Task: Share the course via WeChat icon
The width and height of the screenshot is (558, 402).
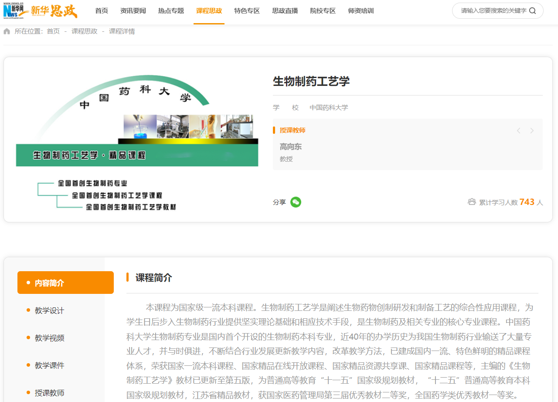Action: click(x=296, y=202)
